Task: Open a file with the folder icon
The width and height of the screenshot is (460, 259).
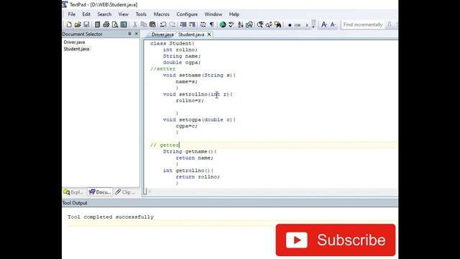Action: coord(78,24)
